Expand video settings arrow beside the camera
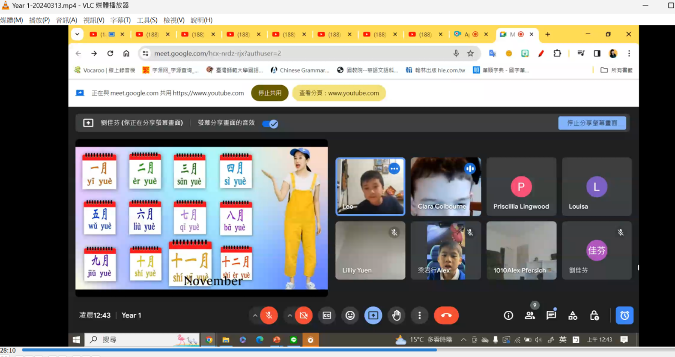Viewport: 675px width, 357px height. tap(290, 315)
